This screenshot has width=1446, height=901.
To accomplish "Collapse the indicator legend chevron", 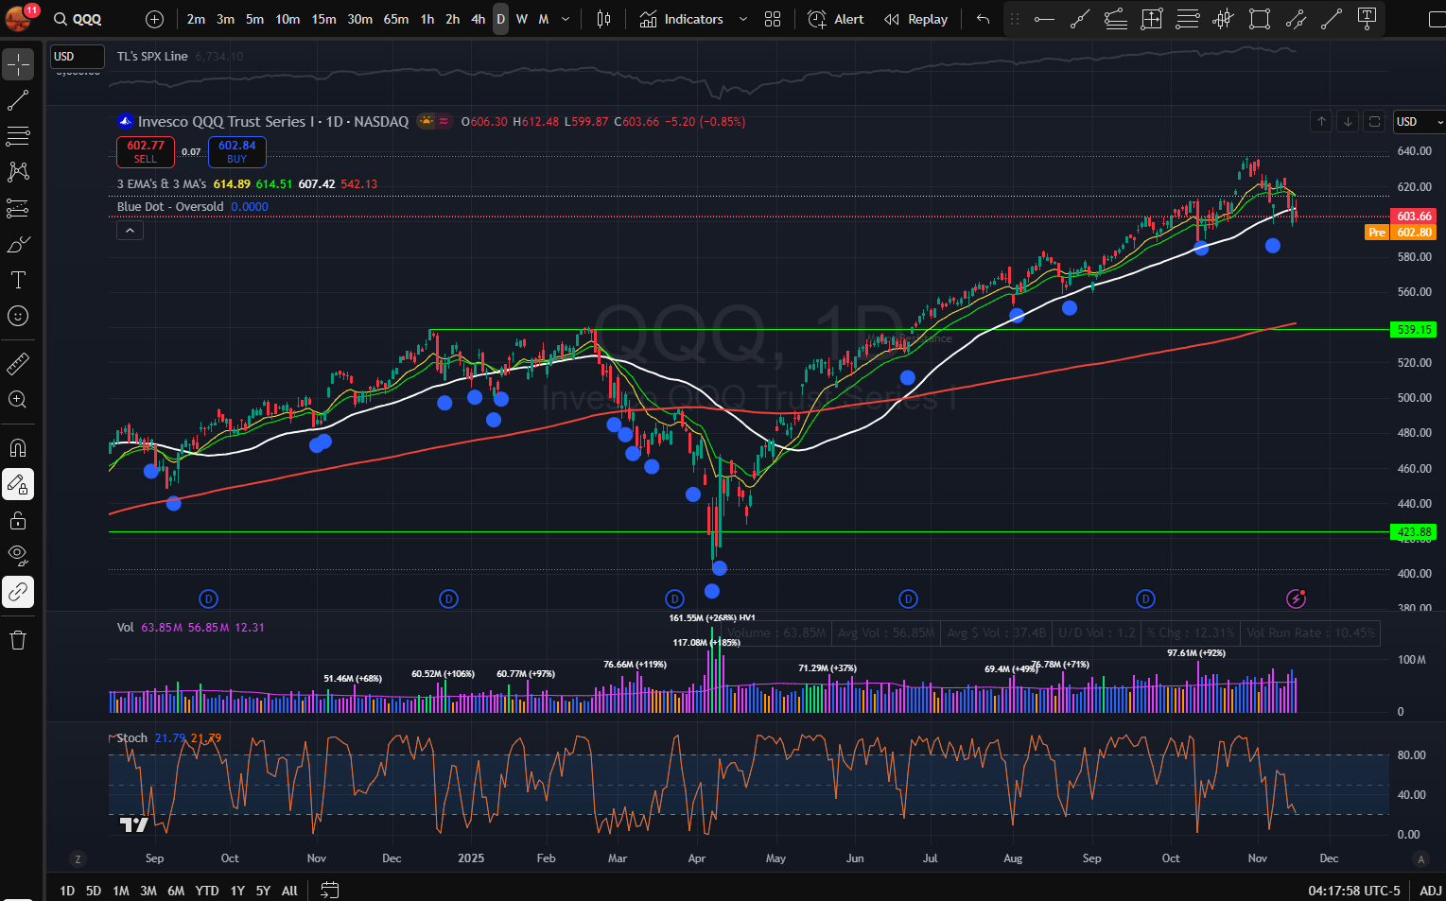I will [130, 230].
